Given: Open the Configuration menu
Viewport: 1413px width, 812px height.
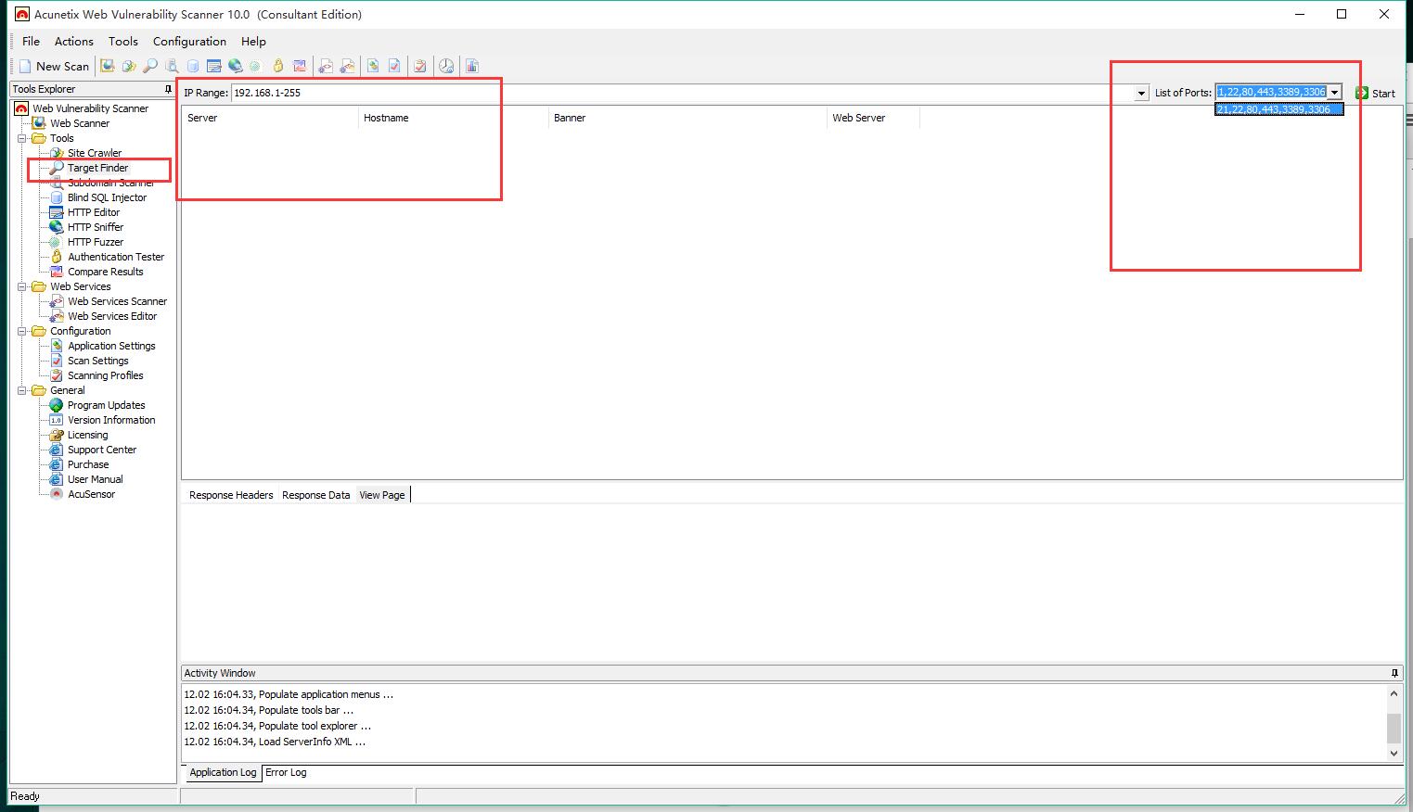Looking at the screenshot, I should pos(189,41).
